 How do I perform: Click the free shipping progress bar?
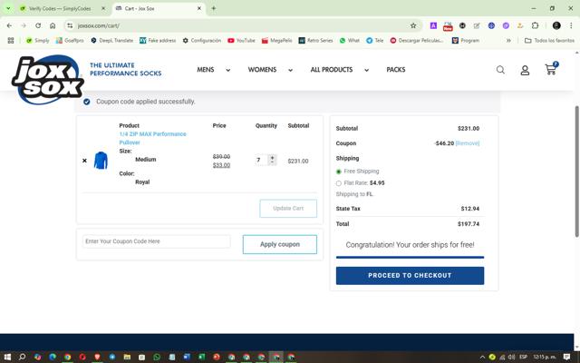[x=410, y=257]
